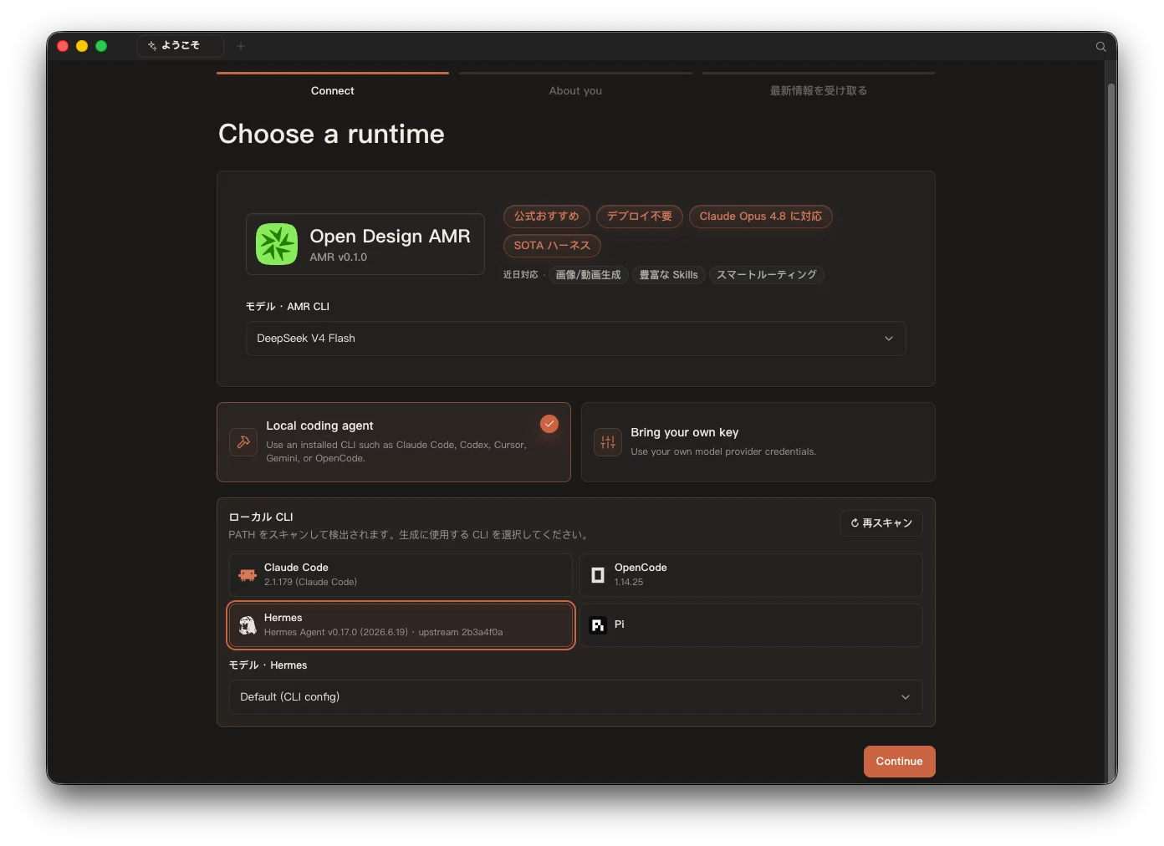Select the Bring your own key option

tap(758, 442)
